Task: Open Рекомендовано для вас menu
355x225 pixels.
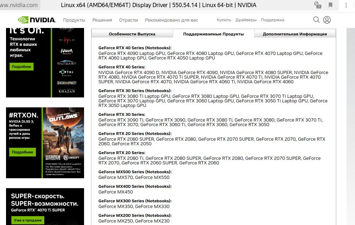Action: [x=171, y=20]
